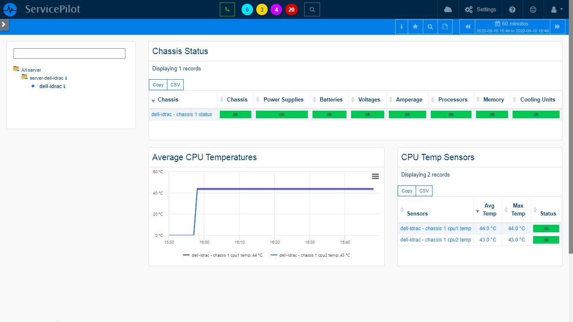Collapse the server-dell-idrac folder

24,78
